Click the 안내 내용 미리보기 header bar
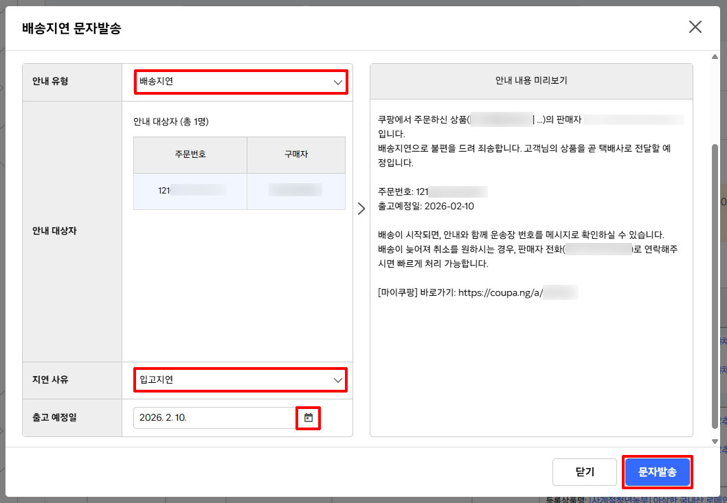727x503 pixels. coord(531,80)
